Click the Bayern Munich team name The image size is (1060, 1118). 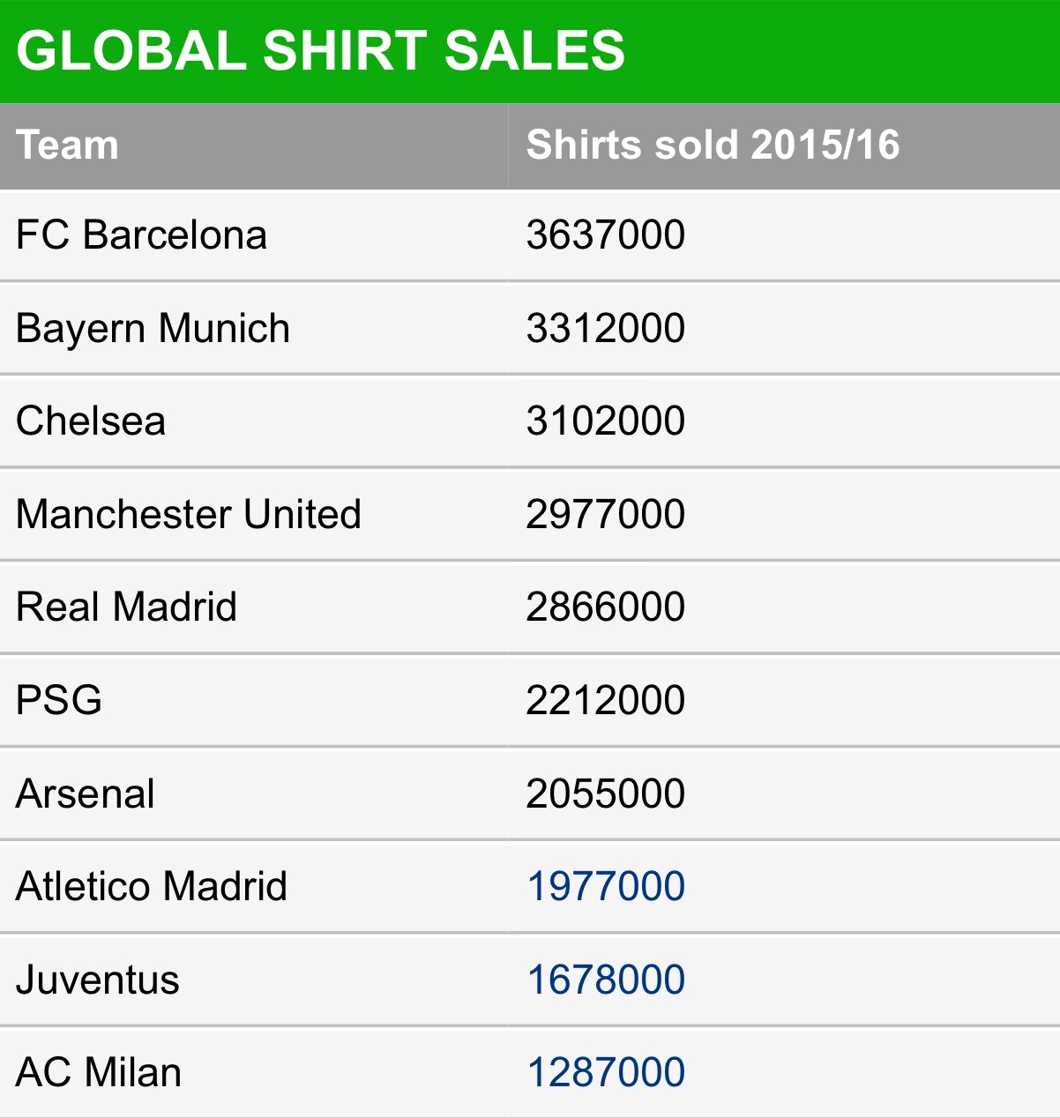tap(153, 328)
